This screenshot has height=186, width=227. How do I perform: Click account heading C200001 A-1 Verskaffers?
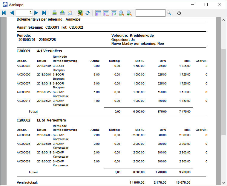(x=39, y=51)
